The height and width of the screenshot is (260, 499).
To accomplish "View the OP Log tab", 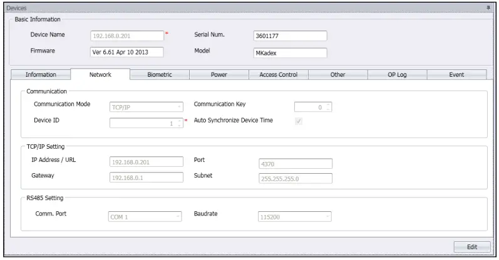I will [397, 75].
